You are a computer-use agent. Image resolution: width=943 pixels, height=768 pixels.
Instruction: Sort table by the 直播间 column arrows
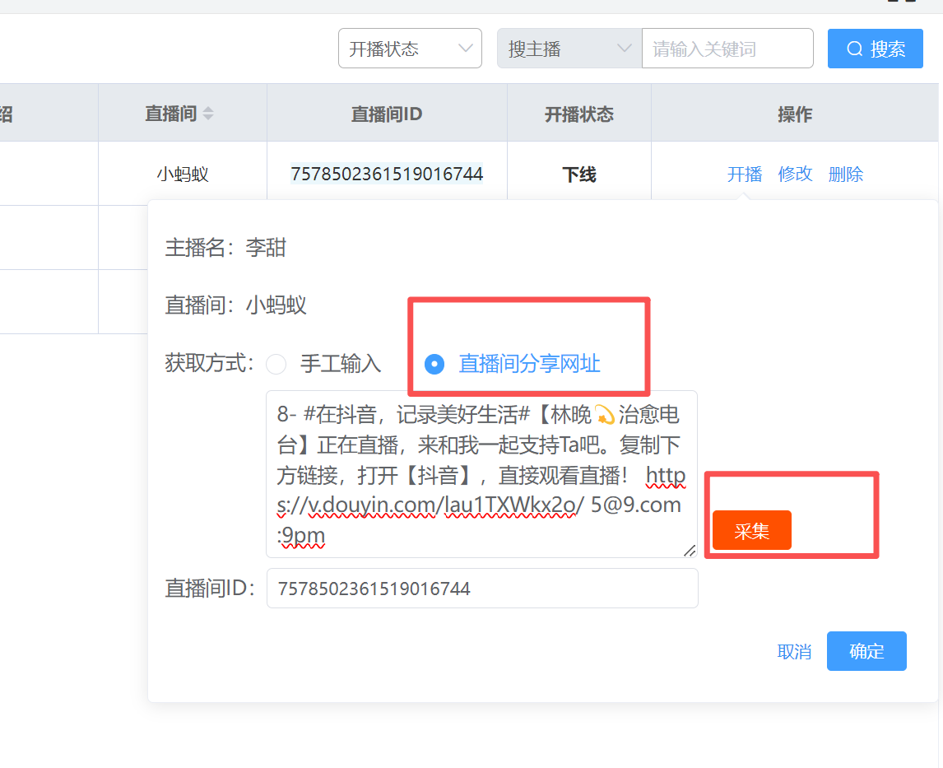(x=208, y=114)
